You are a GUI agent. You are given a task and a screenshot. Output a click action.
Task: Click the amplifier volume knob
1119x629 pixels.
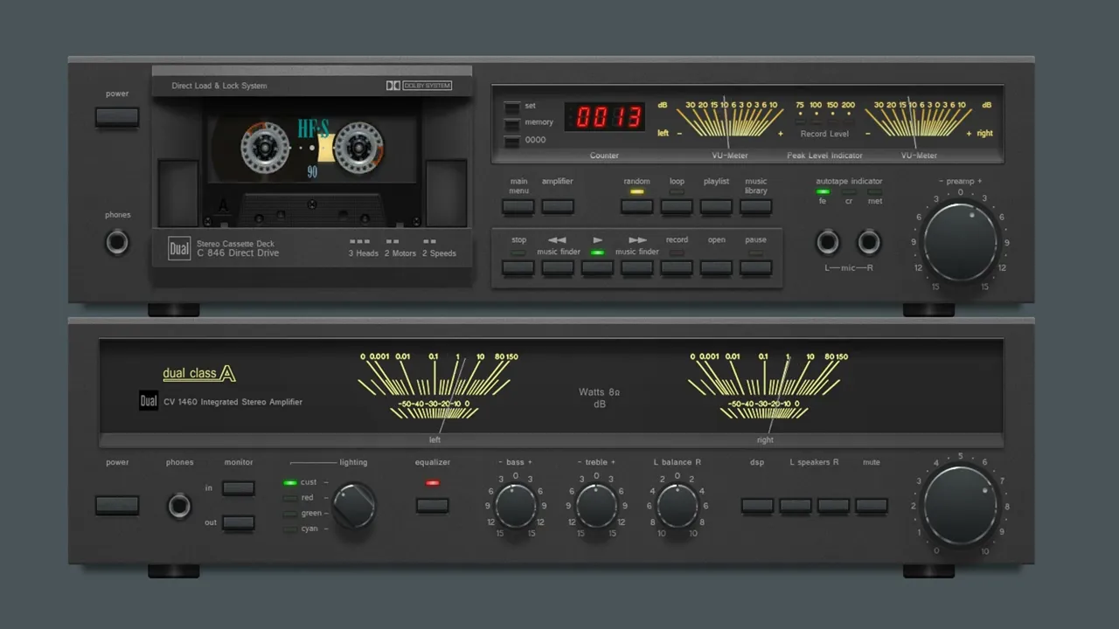pyautogui.click(x=960, y=506)
